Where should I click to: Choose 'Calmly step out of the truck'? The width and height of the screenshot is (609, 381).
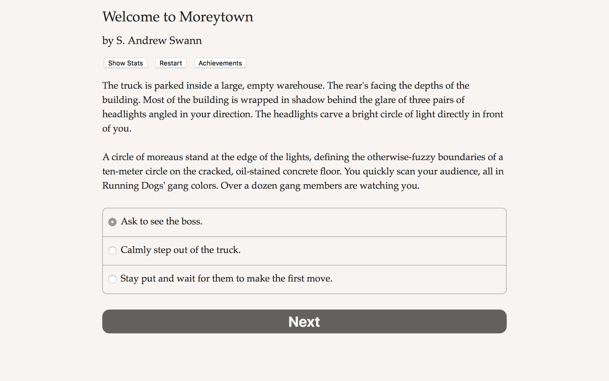click(x=180, y=250)
